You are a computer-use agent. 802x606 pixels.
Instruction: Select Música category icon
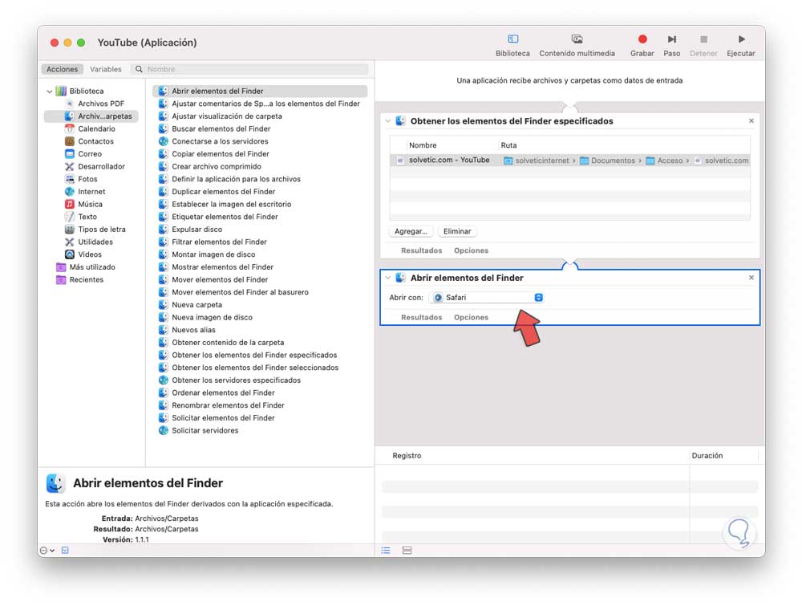click(x=70, y=204)
